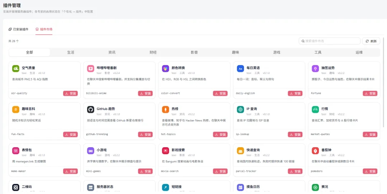
Task: Select the 全部 category filter
Action: 29,53
